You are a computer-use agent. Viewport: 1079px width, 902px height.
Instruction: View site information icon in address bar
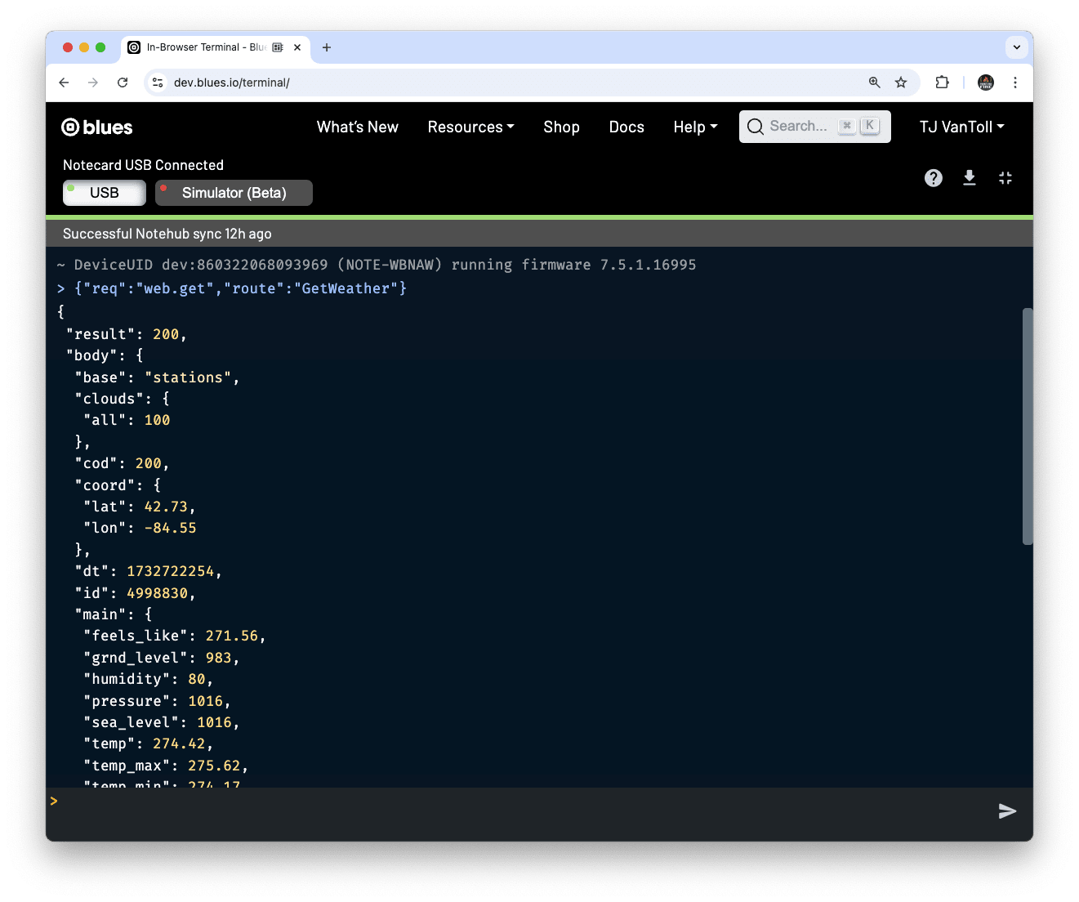coord(158,83)
